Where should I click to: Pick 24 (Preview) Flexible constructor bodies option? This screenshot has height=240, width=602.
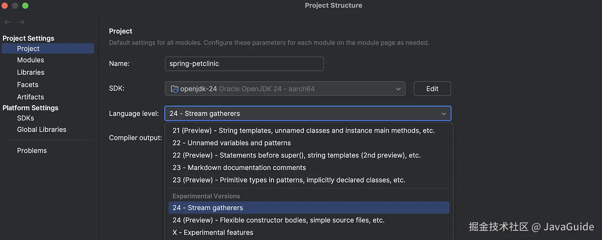(278, 220)
